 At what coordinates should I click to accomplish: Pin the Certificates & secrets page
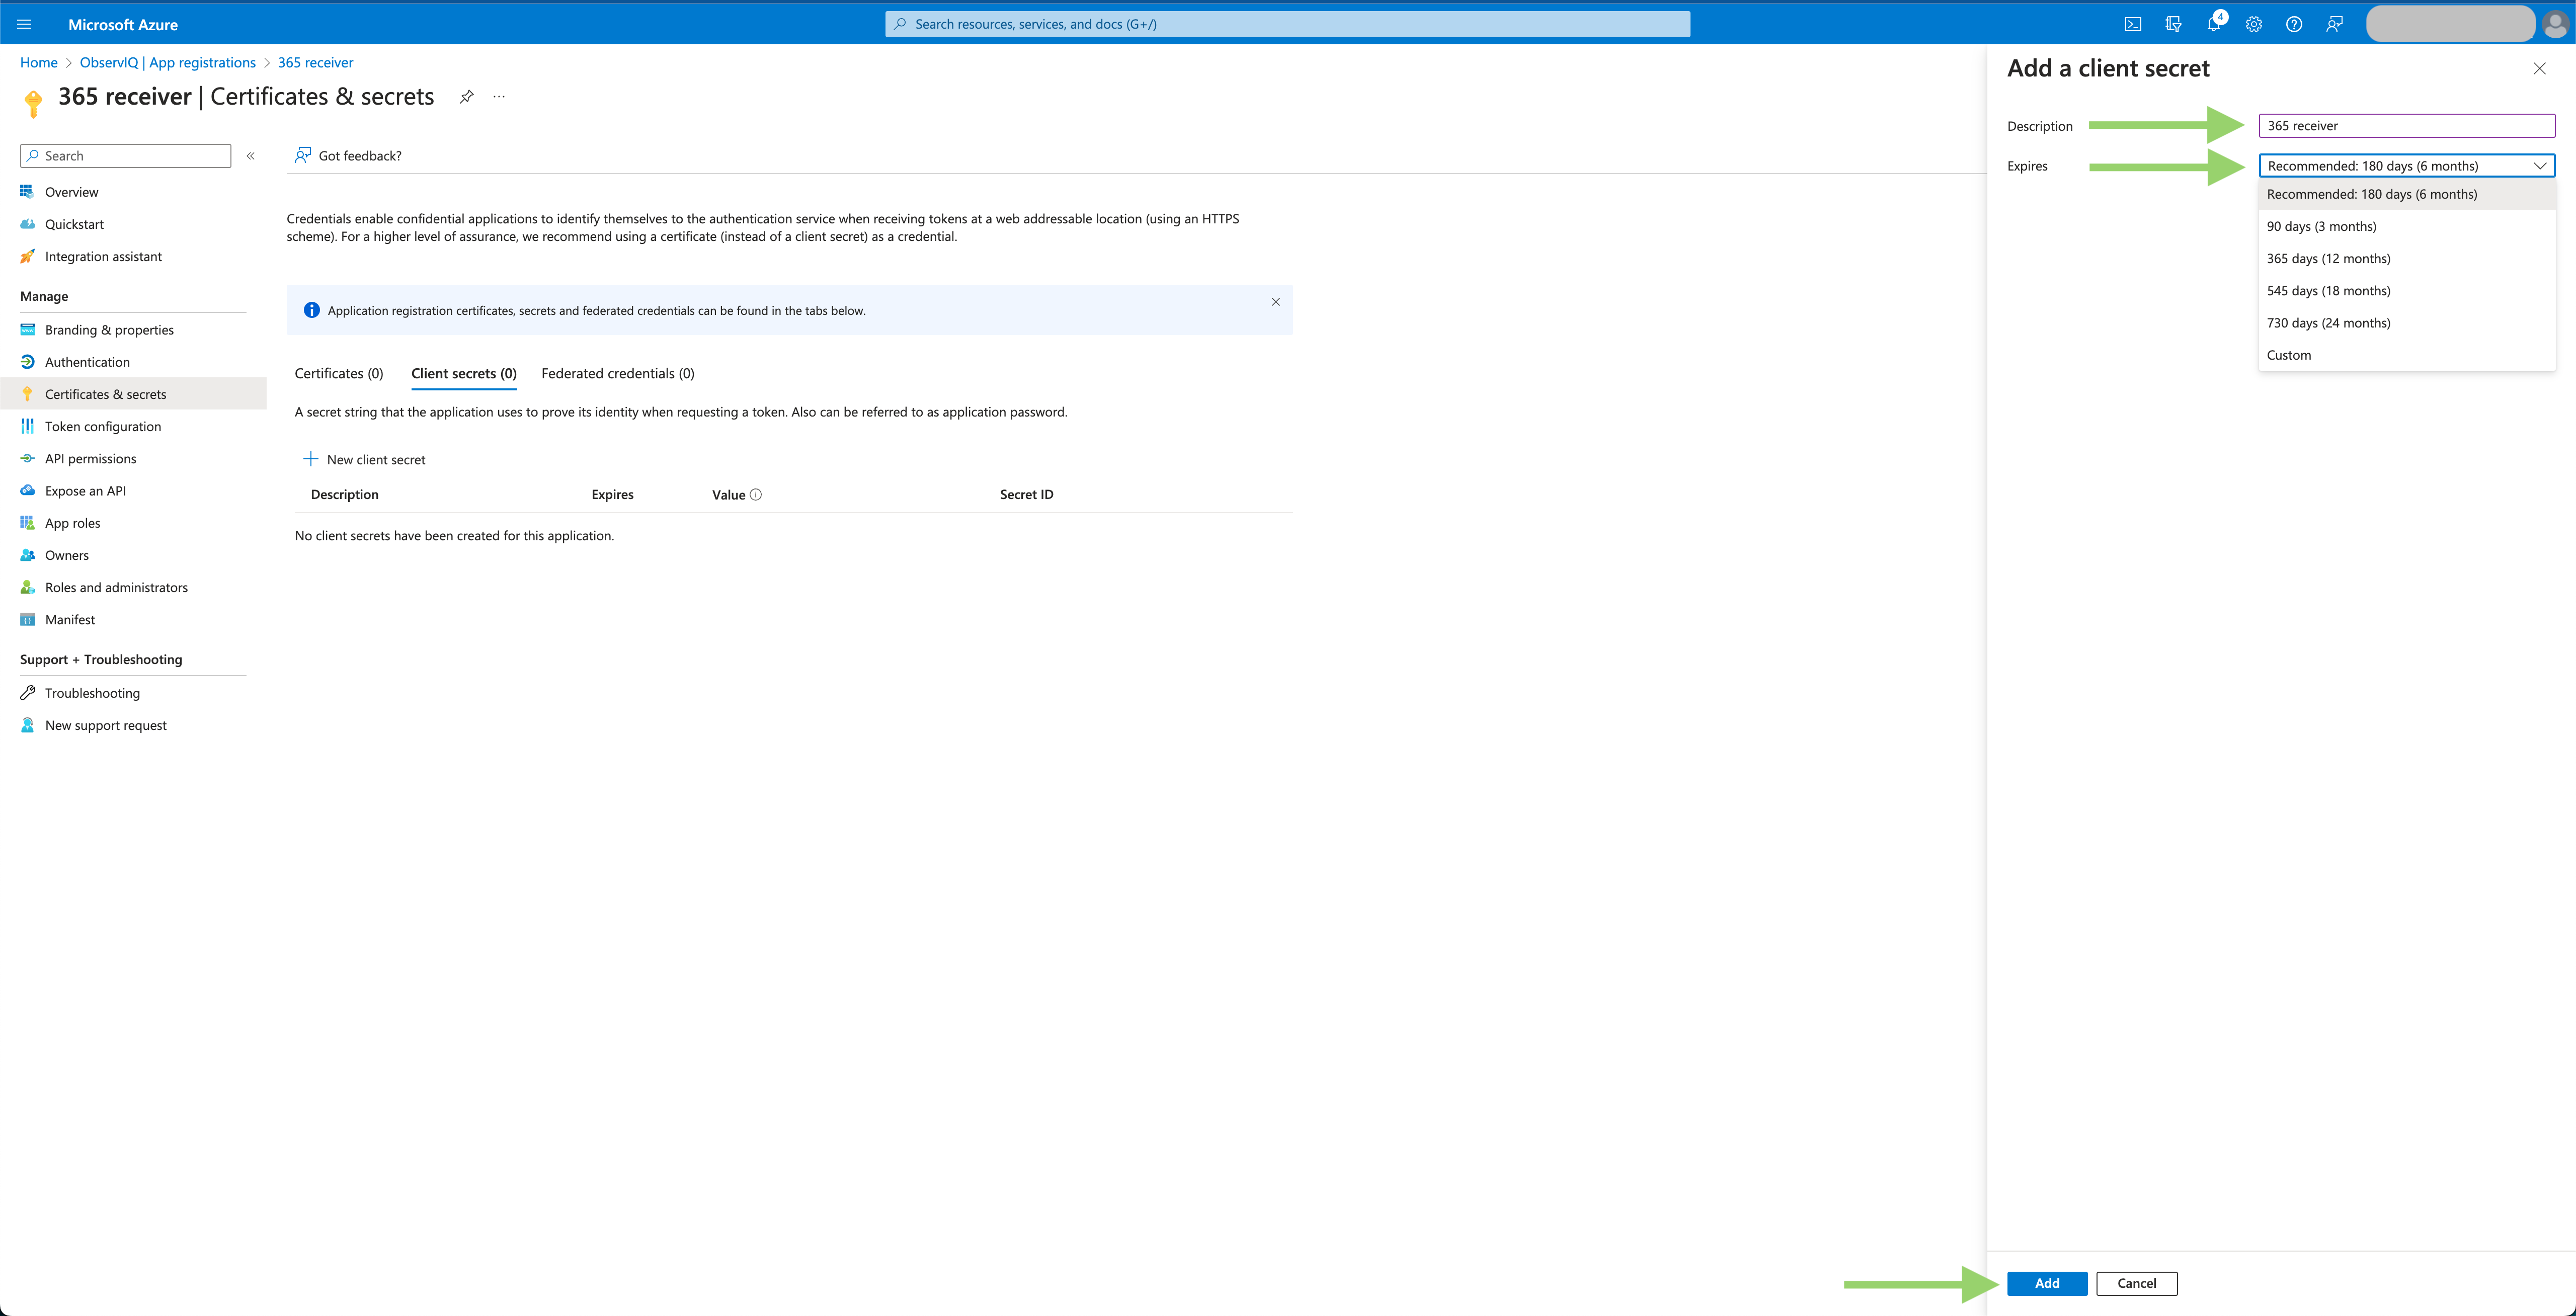click(466, 96)
